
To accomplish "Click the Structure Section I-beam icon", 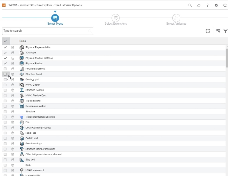I will (22, 90).
